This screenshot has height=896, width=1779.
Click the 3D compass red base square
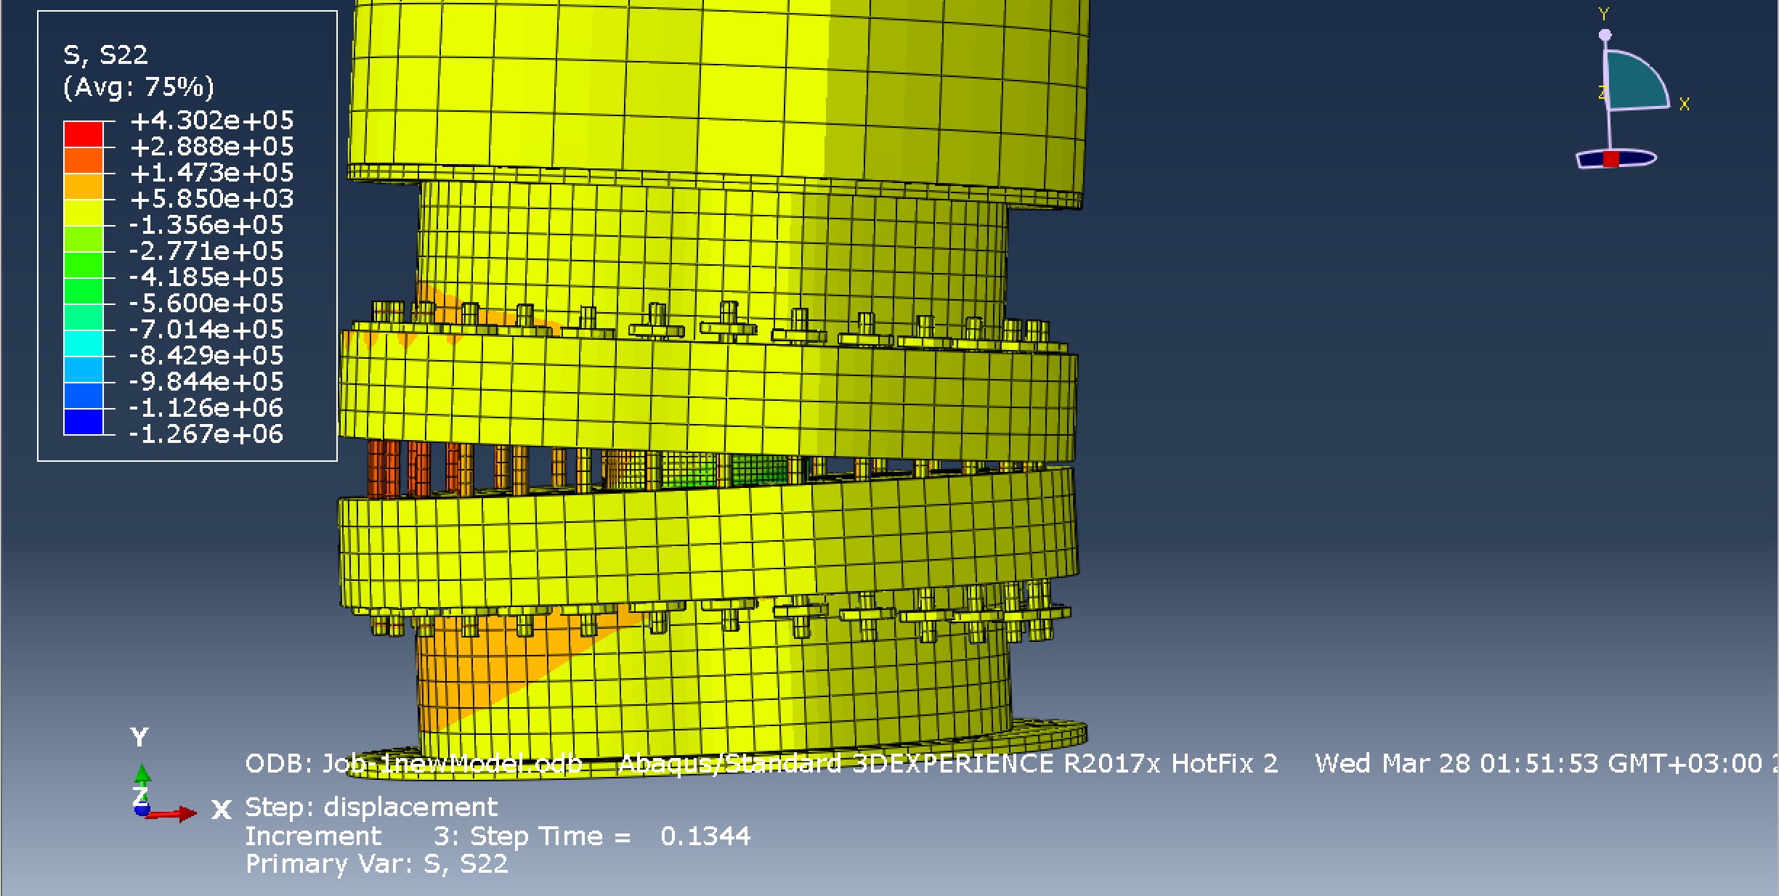coord(1611,159)
